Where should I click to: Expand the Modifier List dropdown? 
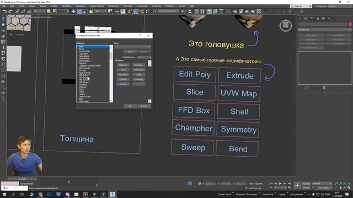pos(324,30)
